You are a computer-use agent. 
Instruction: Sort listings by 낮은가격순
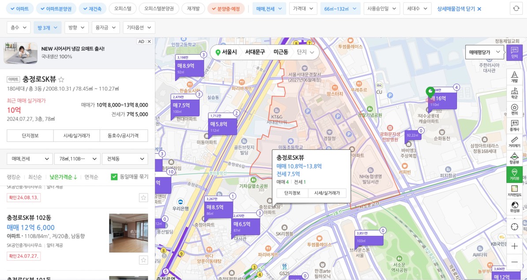pos(64,177)
